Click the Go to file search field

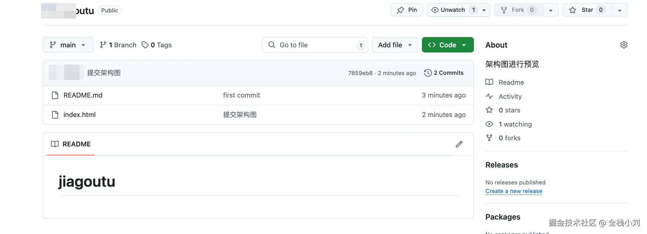(314, 45)
